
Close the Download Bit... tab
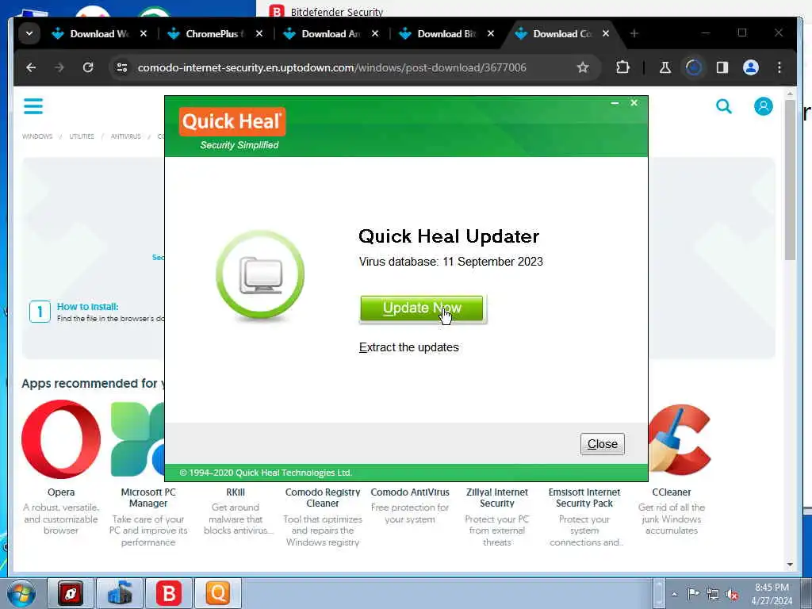pos(491,33)
